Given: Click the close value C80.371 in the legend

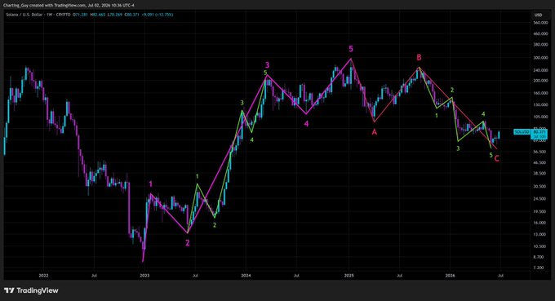Looking at the screenshot, I should 132,15.
